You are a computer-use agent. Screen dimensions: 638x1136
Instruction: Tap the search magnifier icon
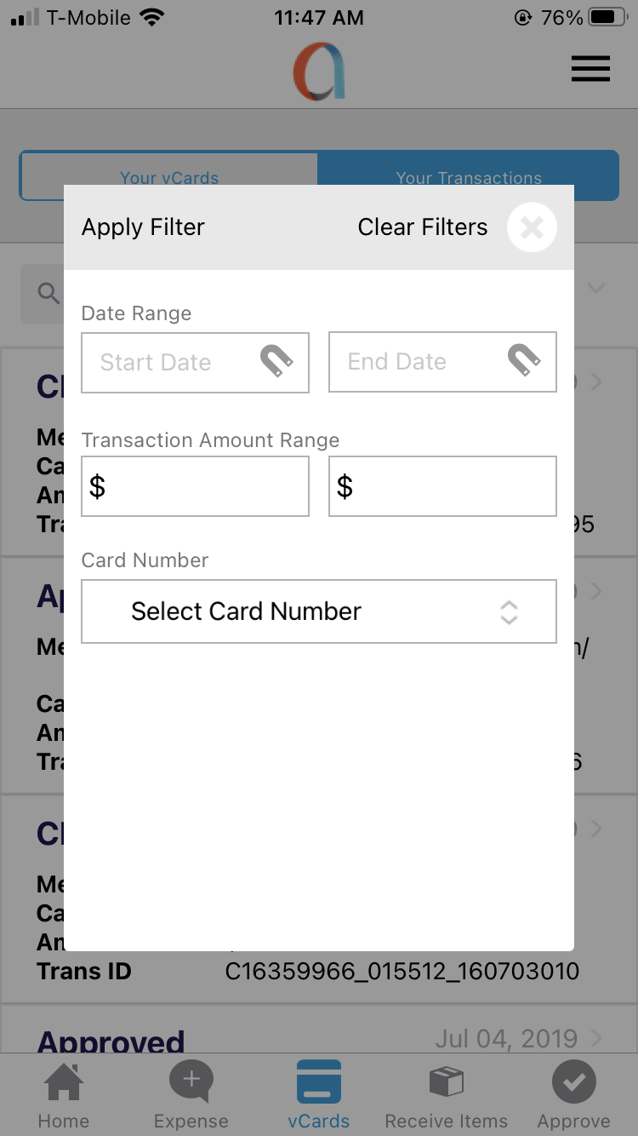[48, 293]
